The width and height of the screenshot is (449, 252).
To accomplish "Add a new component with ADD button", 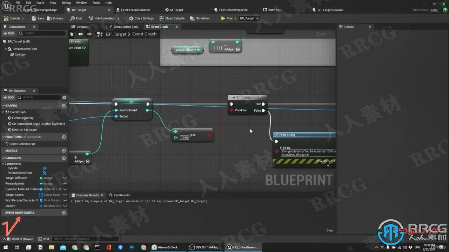I will [x=8, y=33].
